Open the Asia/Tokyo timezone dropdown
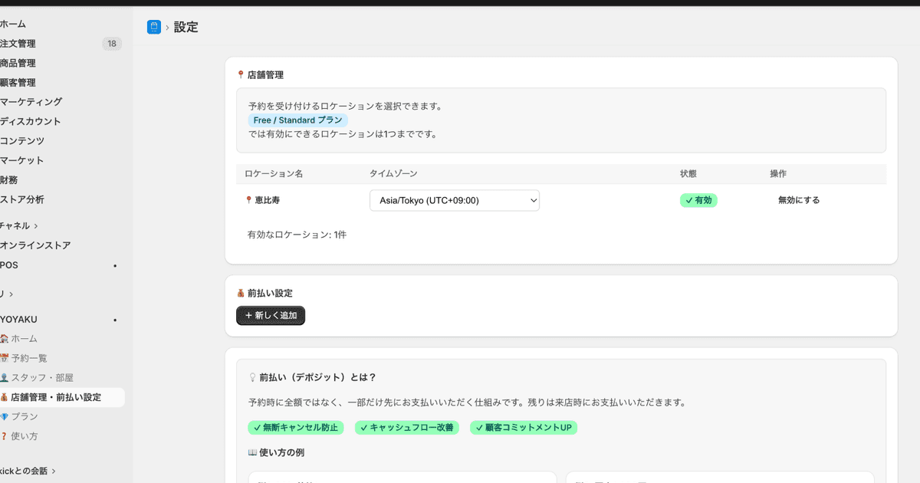Image resolution: width=920 pixels, height=483 pixels. 454,200
